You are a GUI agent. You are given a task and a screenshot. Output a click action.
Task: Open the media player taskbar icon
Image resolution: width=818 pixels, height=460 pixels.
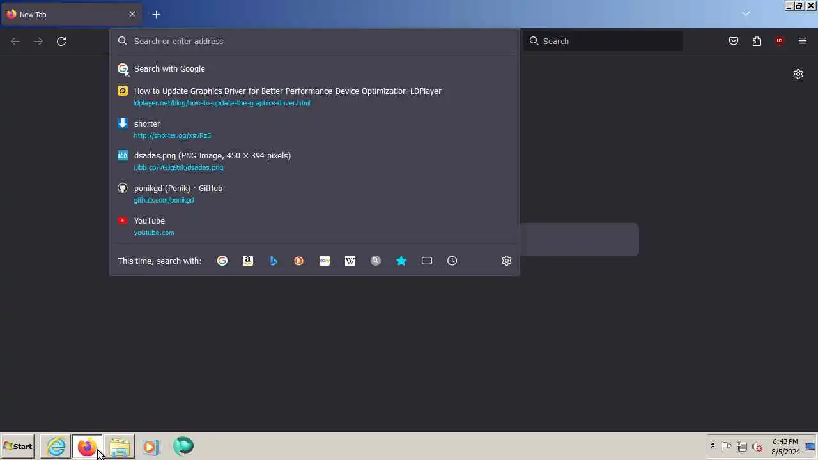(151, 447)
